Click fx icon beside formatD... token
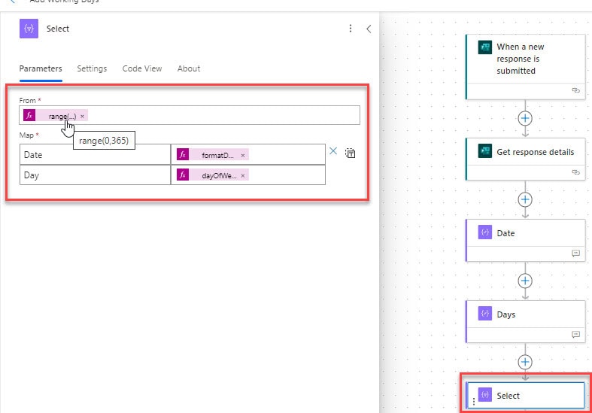 (183, 154)
